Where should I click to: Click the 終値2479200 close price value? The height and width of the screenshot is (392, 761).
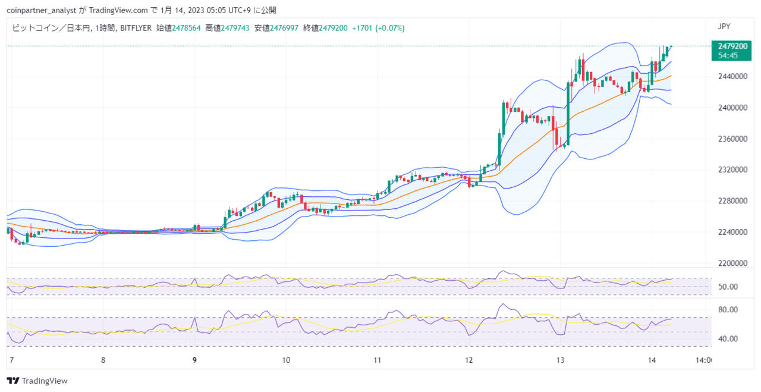tap(325, 27)
